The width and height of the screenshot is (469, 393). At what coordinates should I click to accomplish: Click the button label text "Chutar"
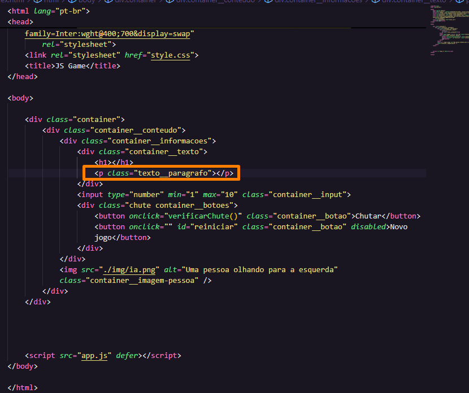(368, 216)
